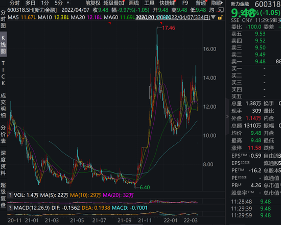Toggle the chart range lock icon
The height and width of the screenshot is (225, 281).
(220, 17)
